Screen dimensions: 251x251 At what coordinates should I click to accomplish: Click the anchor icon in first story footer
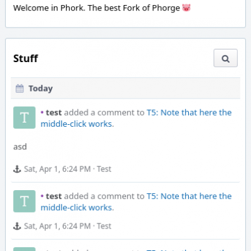17,169
